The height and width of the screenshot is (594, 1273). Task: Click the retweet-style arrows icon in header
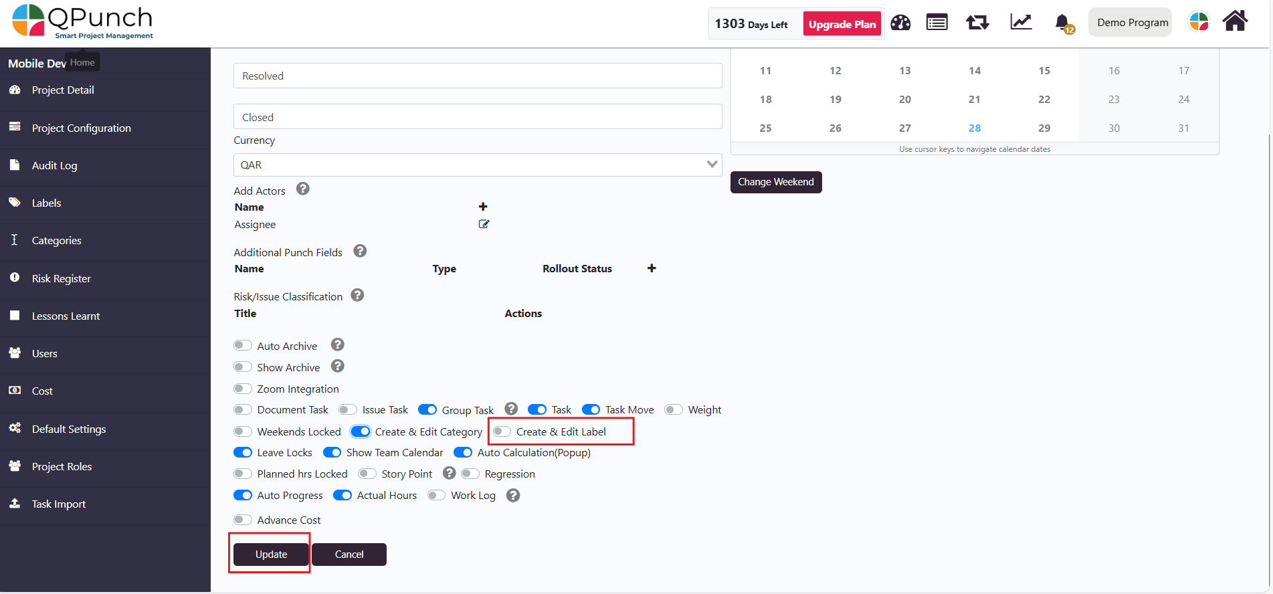(x=977, y=23)
